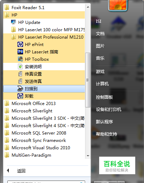Expand Microsoft Silverlight folder
The height and width of the screenshot is (183, 144).
point(44,111)
